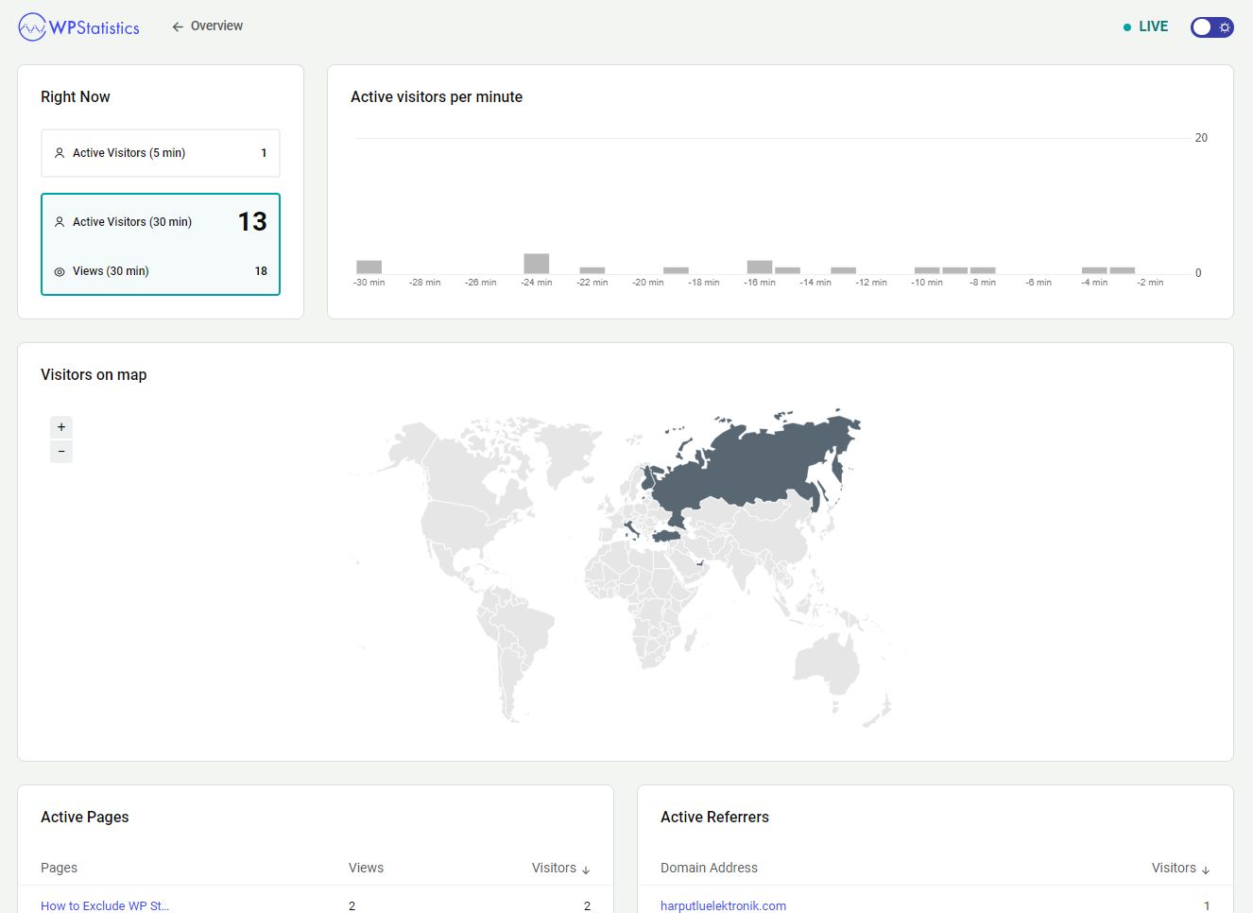Click the eye icon next to Views
Image resolution: width=1253 pixels, height=913 pixels.
(60, 272)
